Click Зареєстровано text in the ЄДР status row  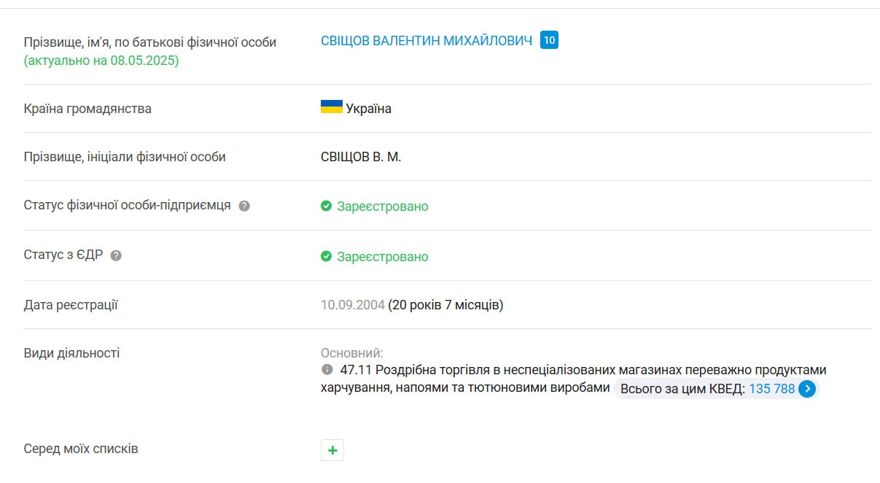tap(382, 257)
